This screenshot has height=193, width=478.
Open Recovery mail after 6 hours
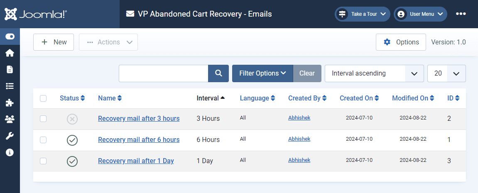(139, 139)
